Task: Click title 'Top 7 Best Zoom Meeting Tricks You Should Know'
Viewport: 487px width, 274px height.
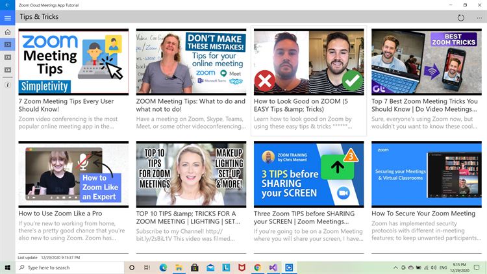Action: (x=425, y=105)
